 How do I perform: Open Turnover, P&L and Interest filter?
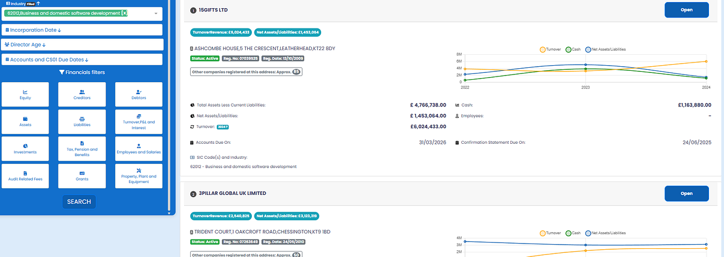(139, 122)
